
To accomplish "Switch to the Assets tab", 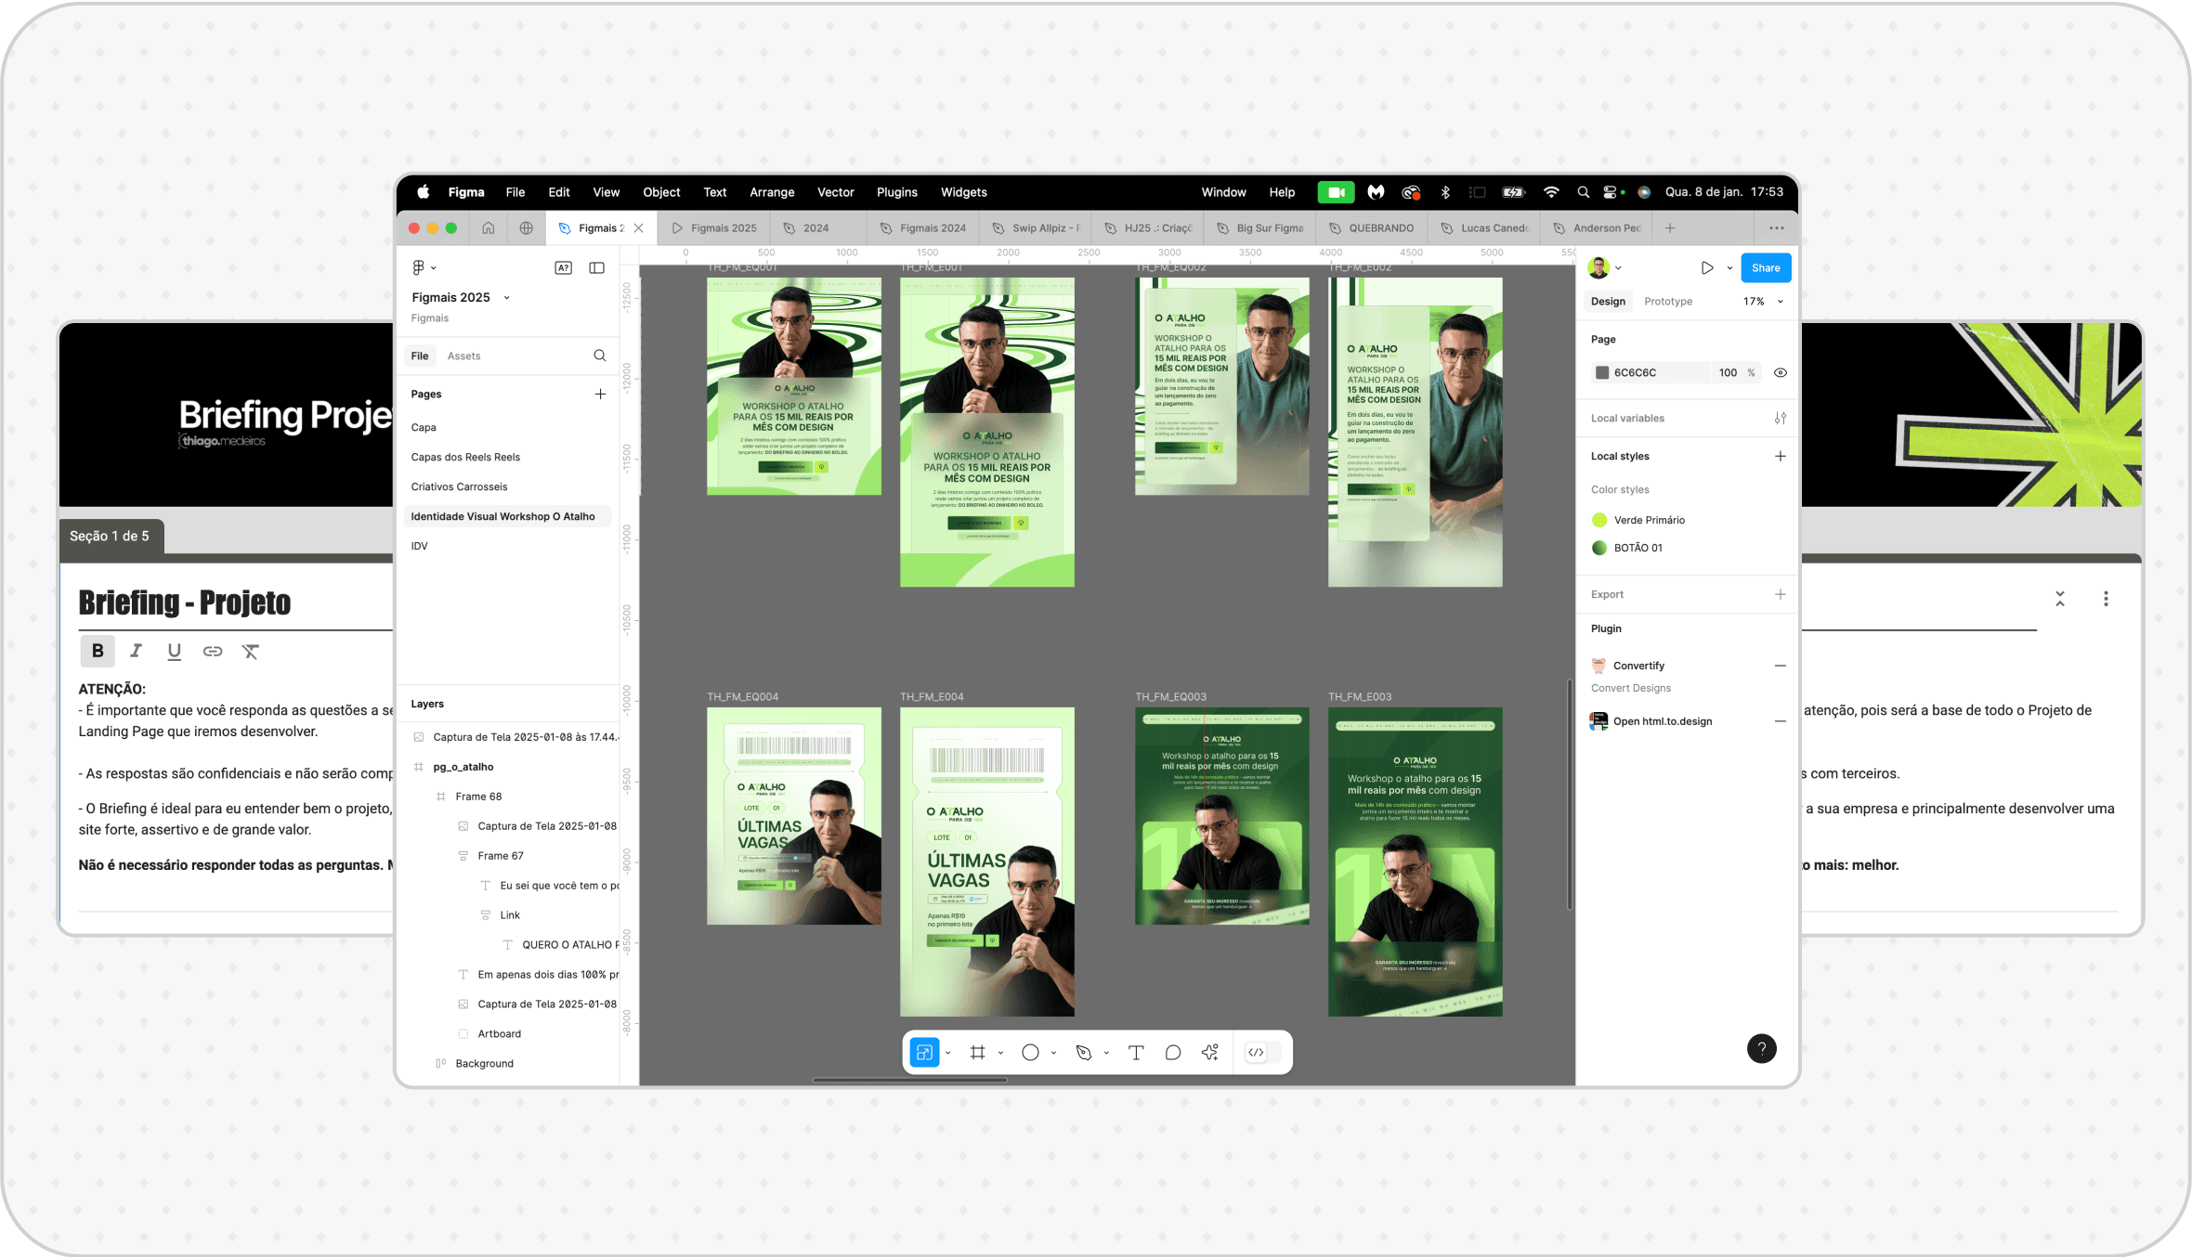I will coord(463,356).
